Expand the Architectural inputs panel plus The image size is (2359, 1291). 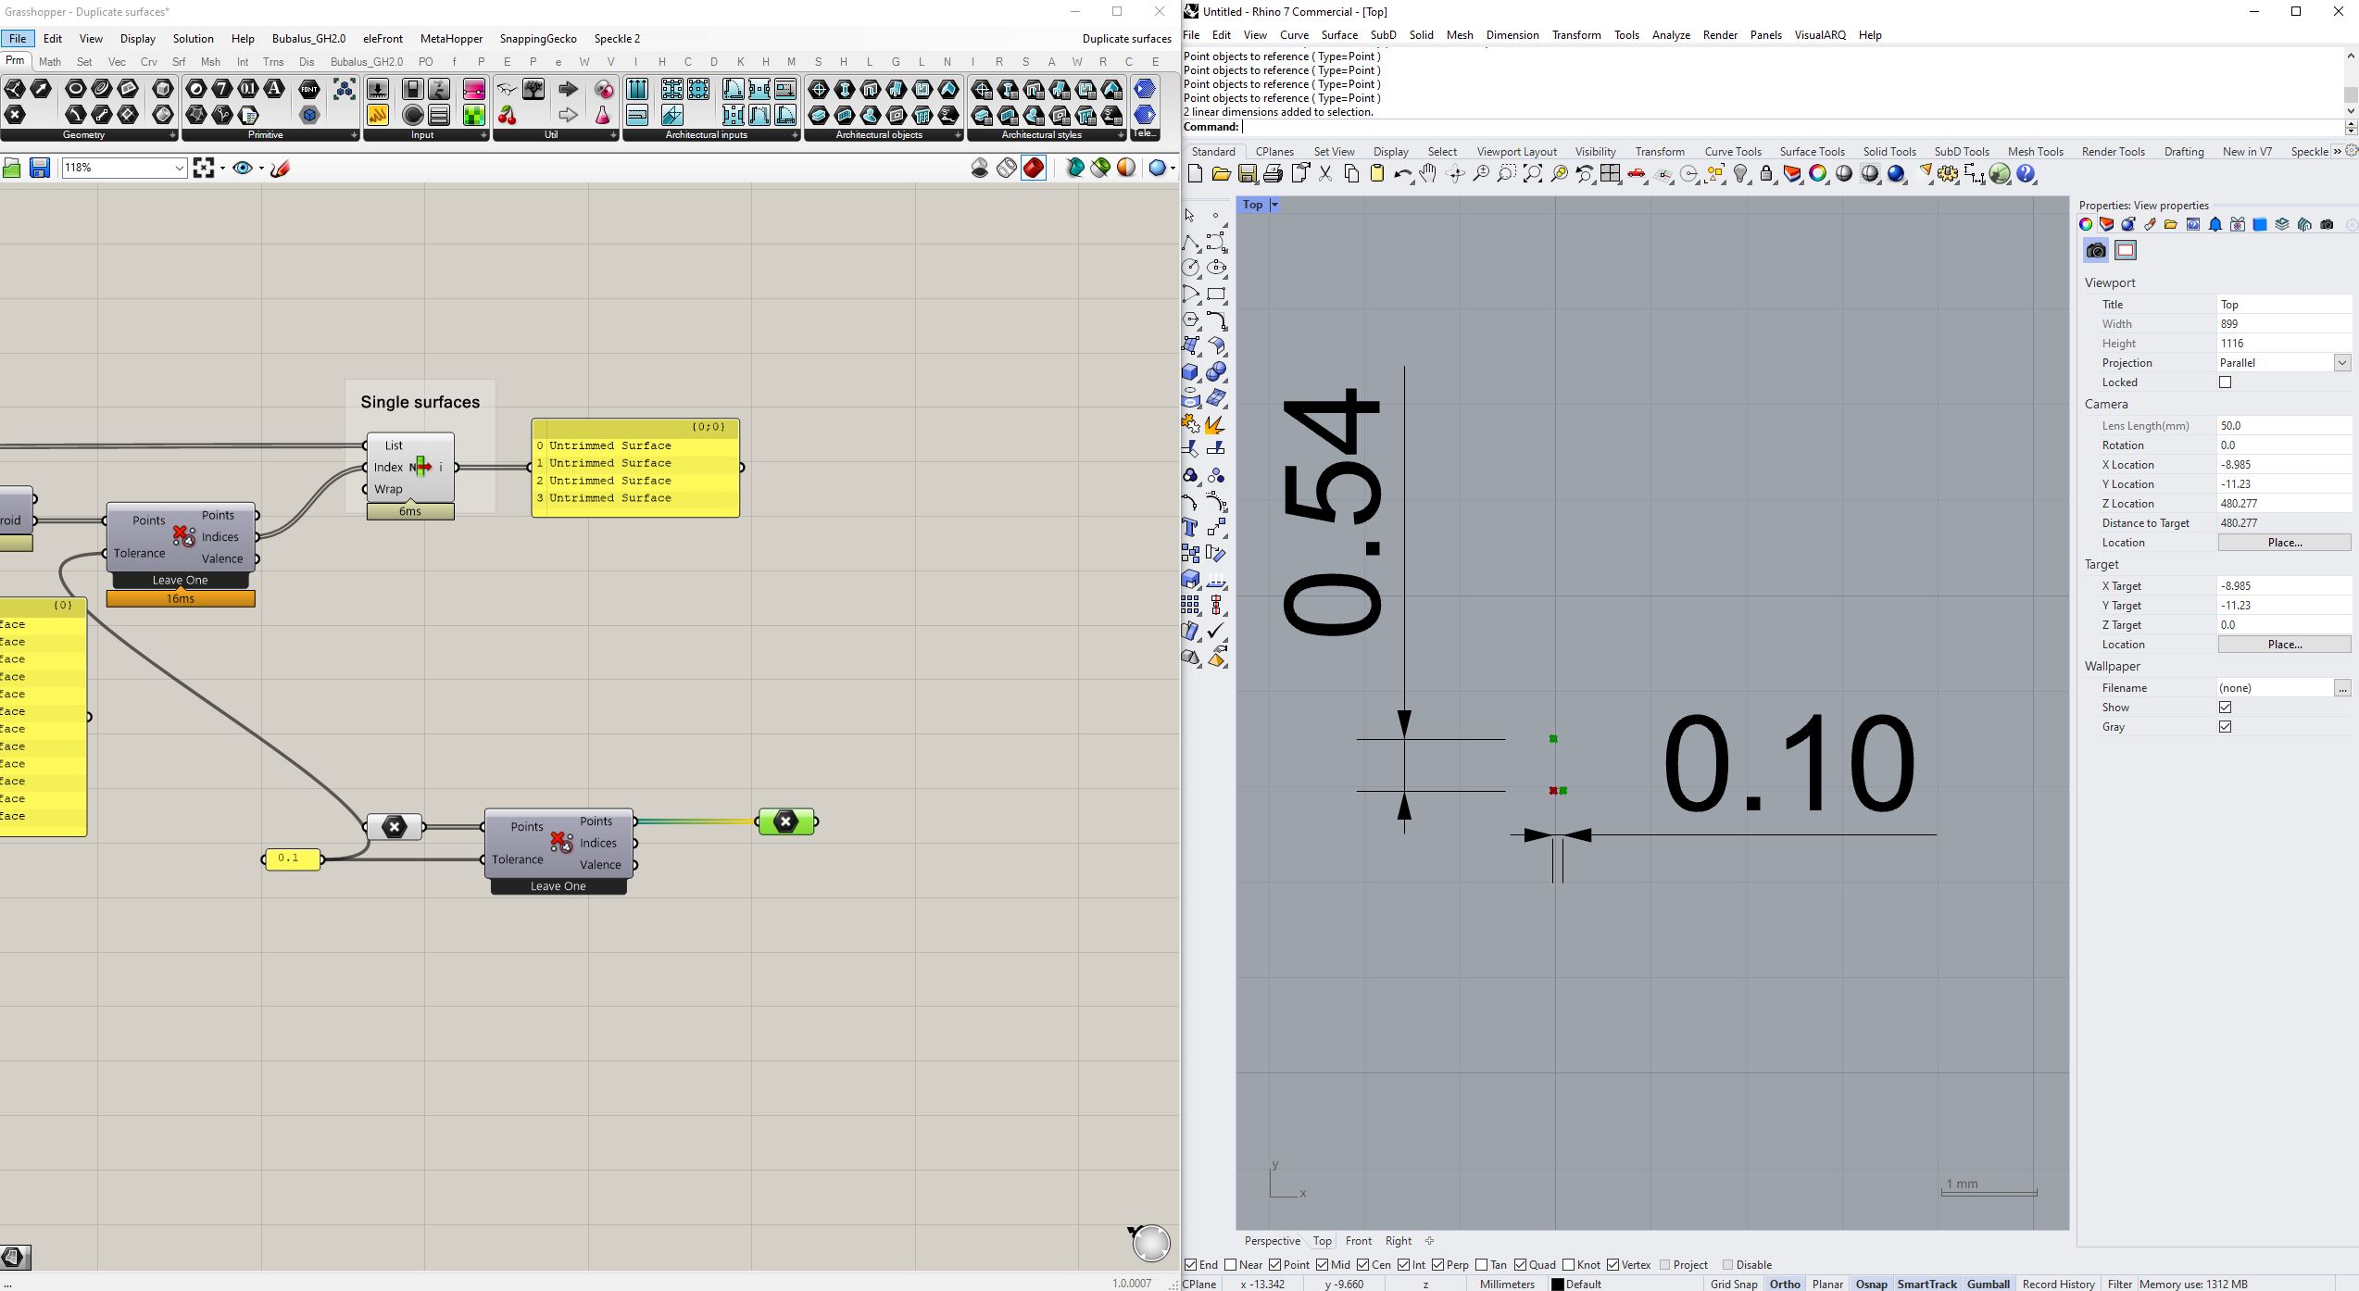point(795,135)
